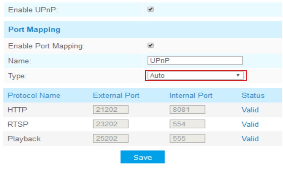Click the Valid status in Playback row
The height and width of the screenshot is (170, 283).
click(x=250, y=139)
